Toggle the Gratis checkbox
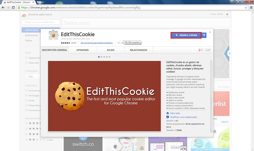Viewport: 254px width, 151px height. [26, 100]
